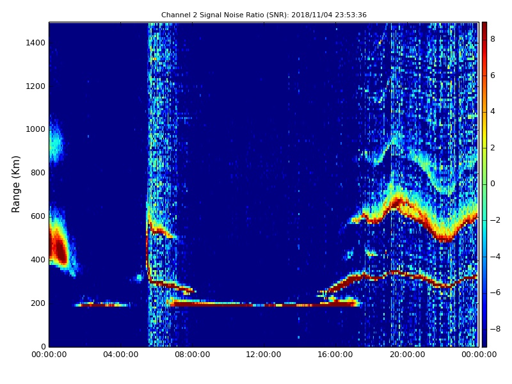The width and height of the screenshot is (512, 384).
Task: Click the 1000 range tick label
Action: pos(36,129)
